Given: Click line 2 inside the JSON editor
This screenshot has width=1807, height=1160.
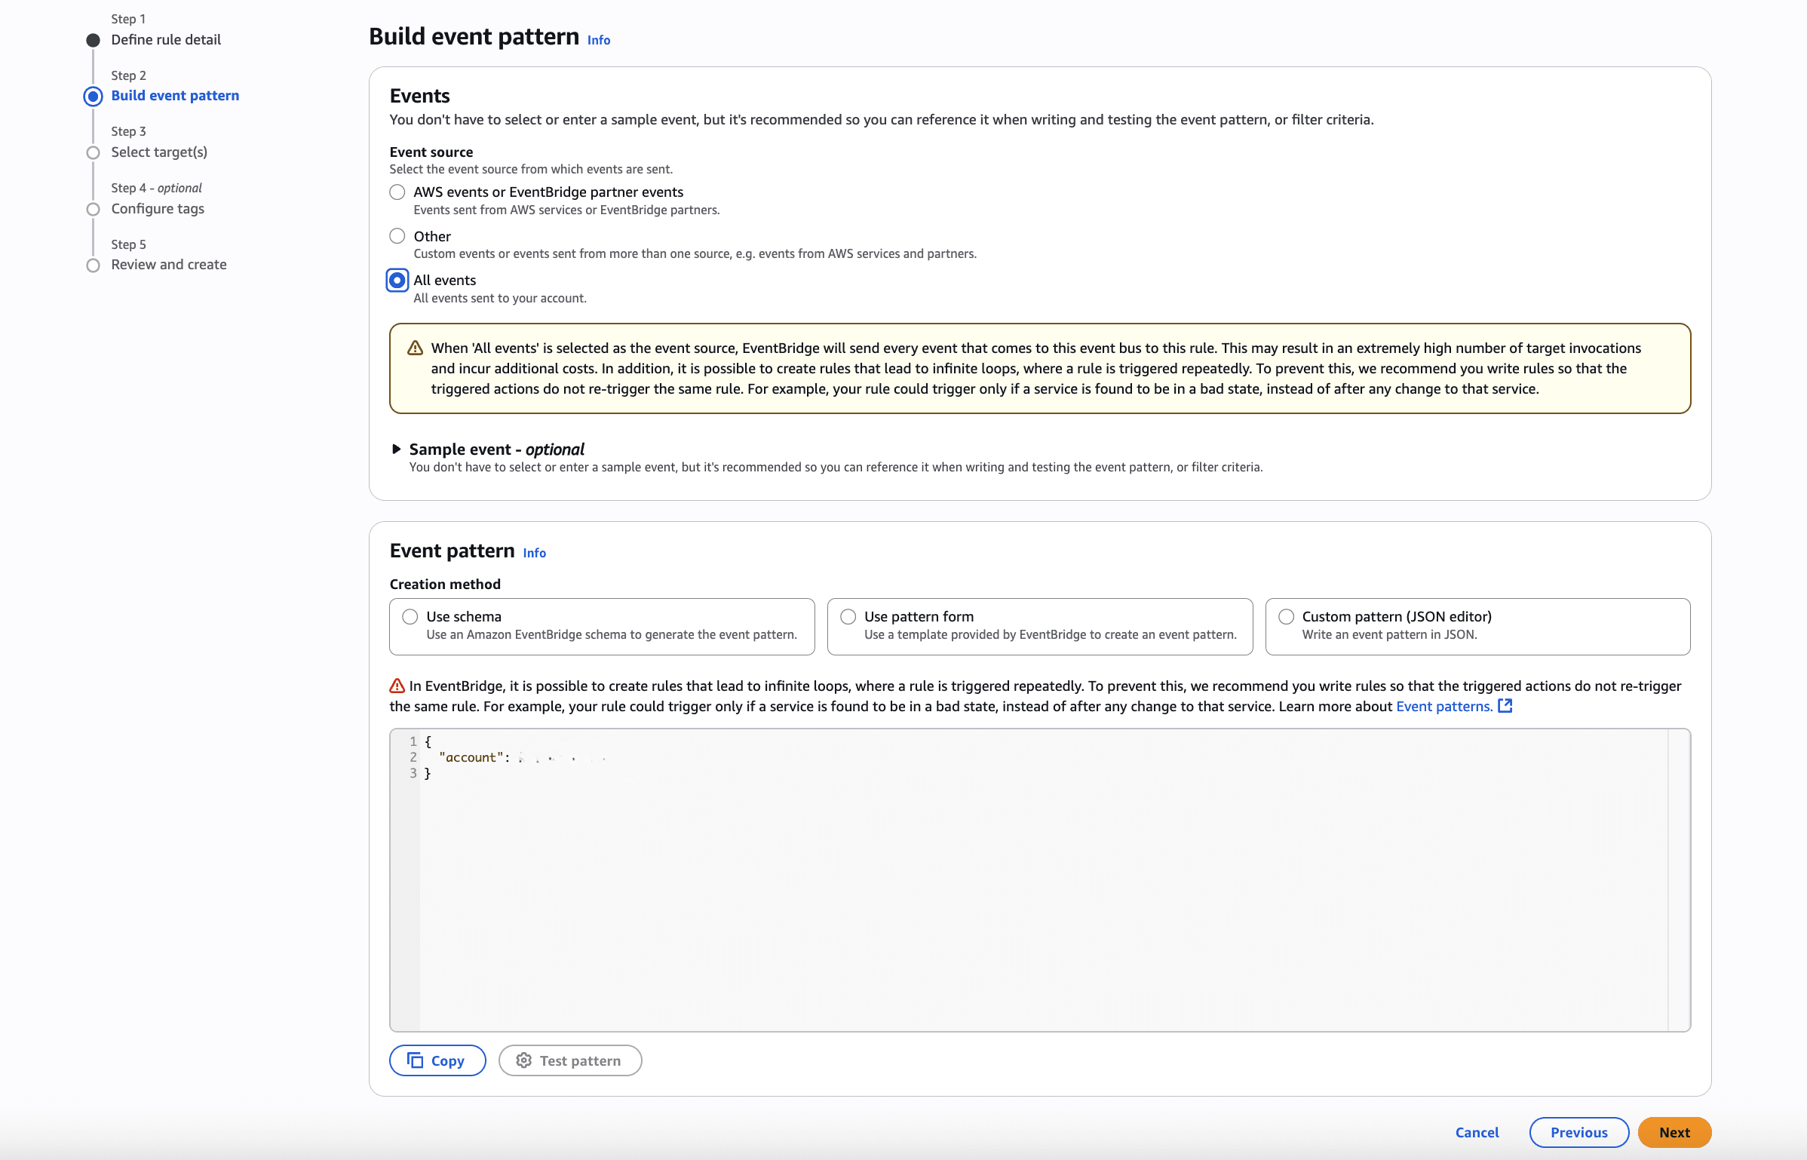Looking at the screenshot, I should coord(528,757).
